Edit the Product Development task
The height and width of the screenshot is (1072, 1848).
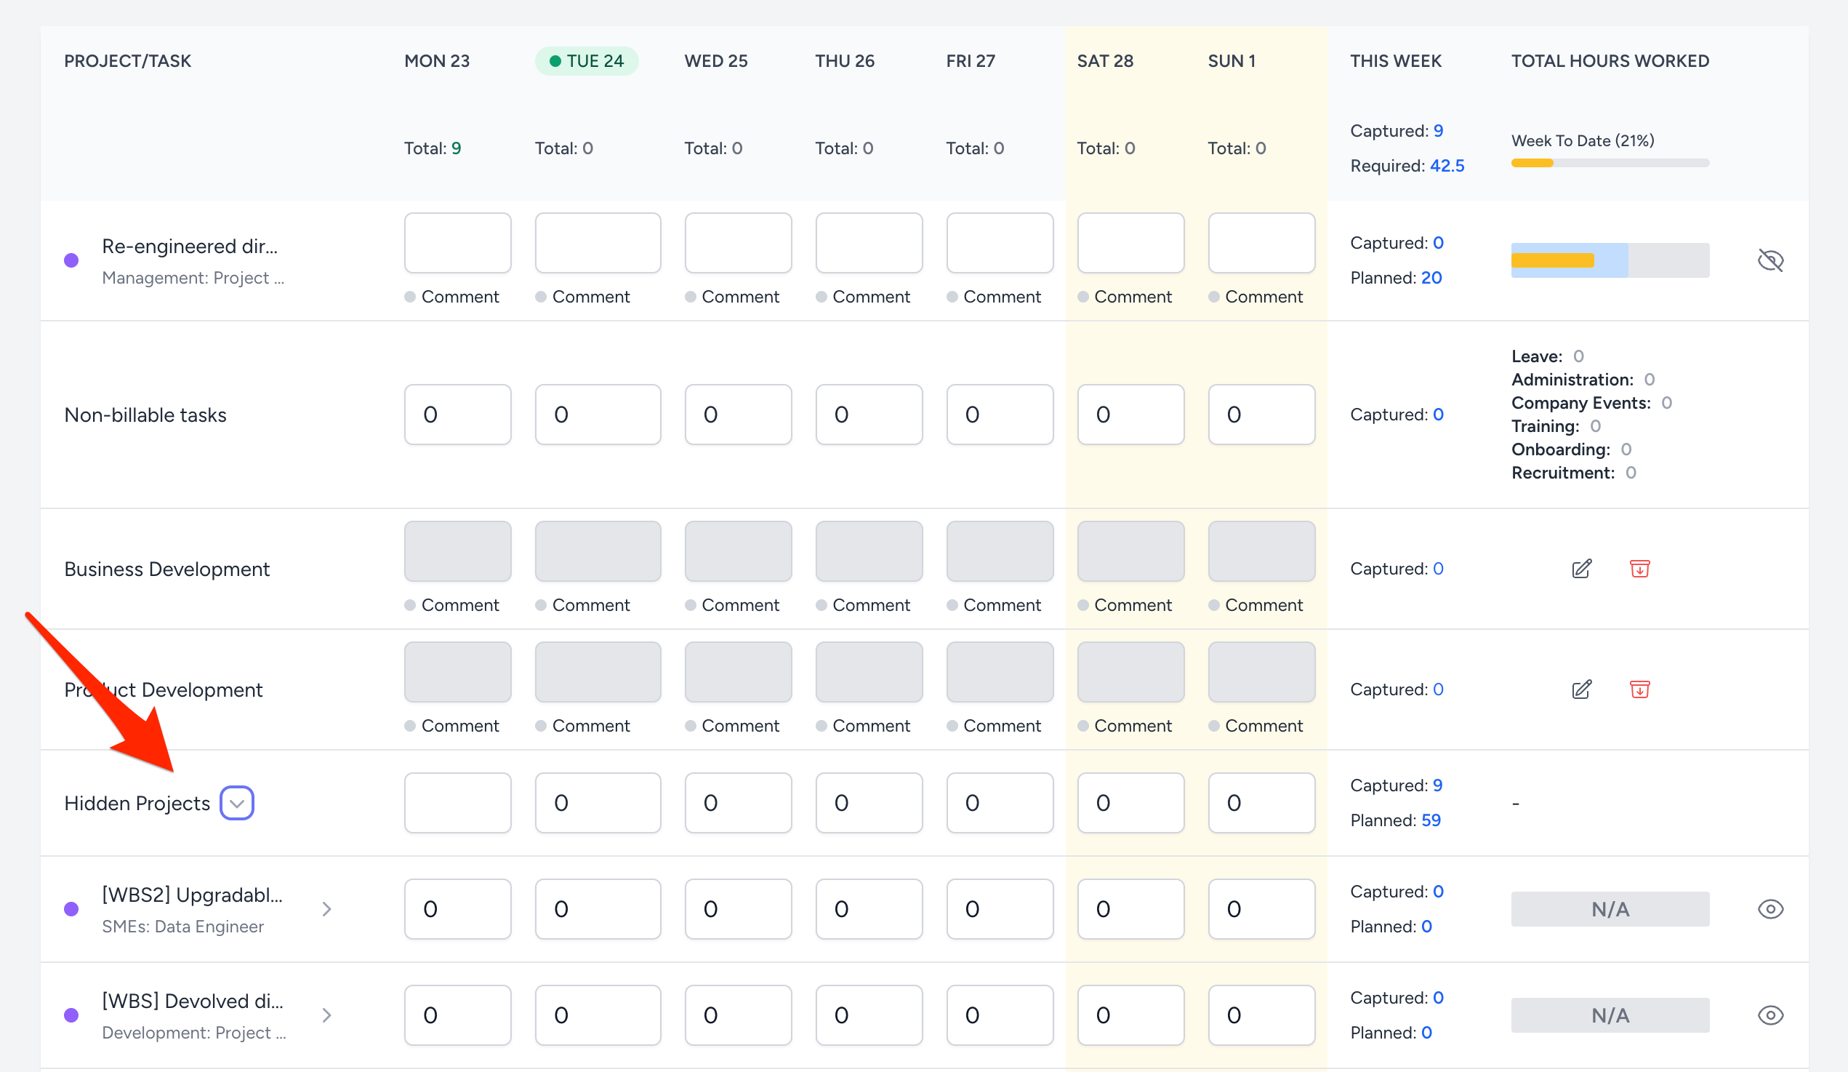pyautogui.click(x=1581, y=689)
